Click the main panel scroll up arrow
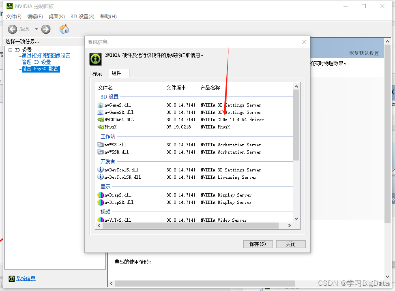The image size is (395, 291). (x=387, y=41)
